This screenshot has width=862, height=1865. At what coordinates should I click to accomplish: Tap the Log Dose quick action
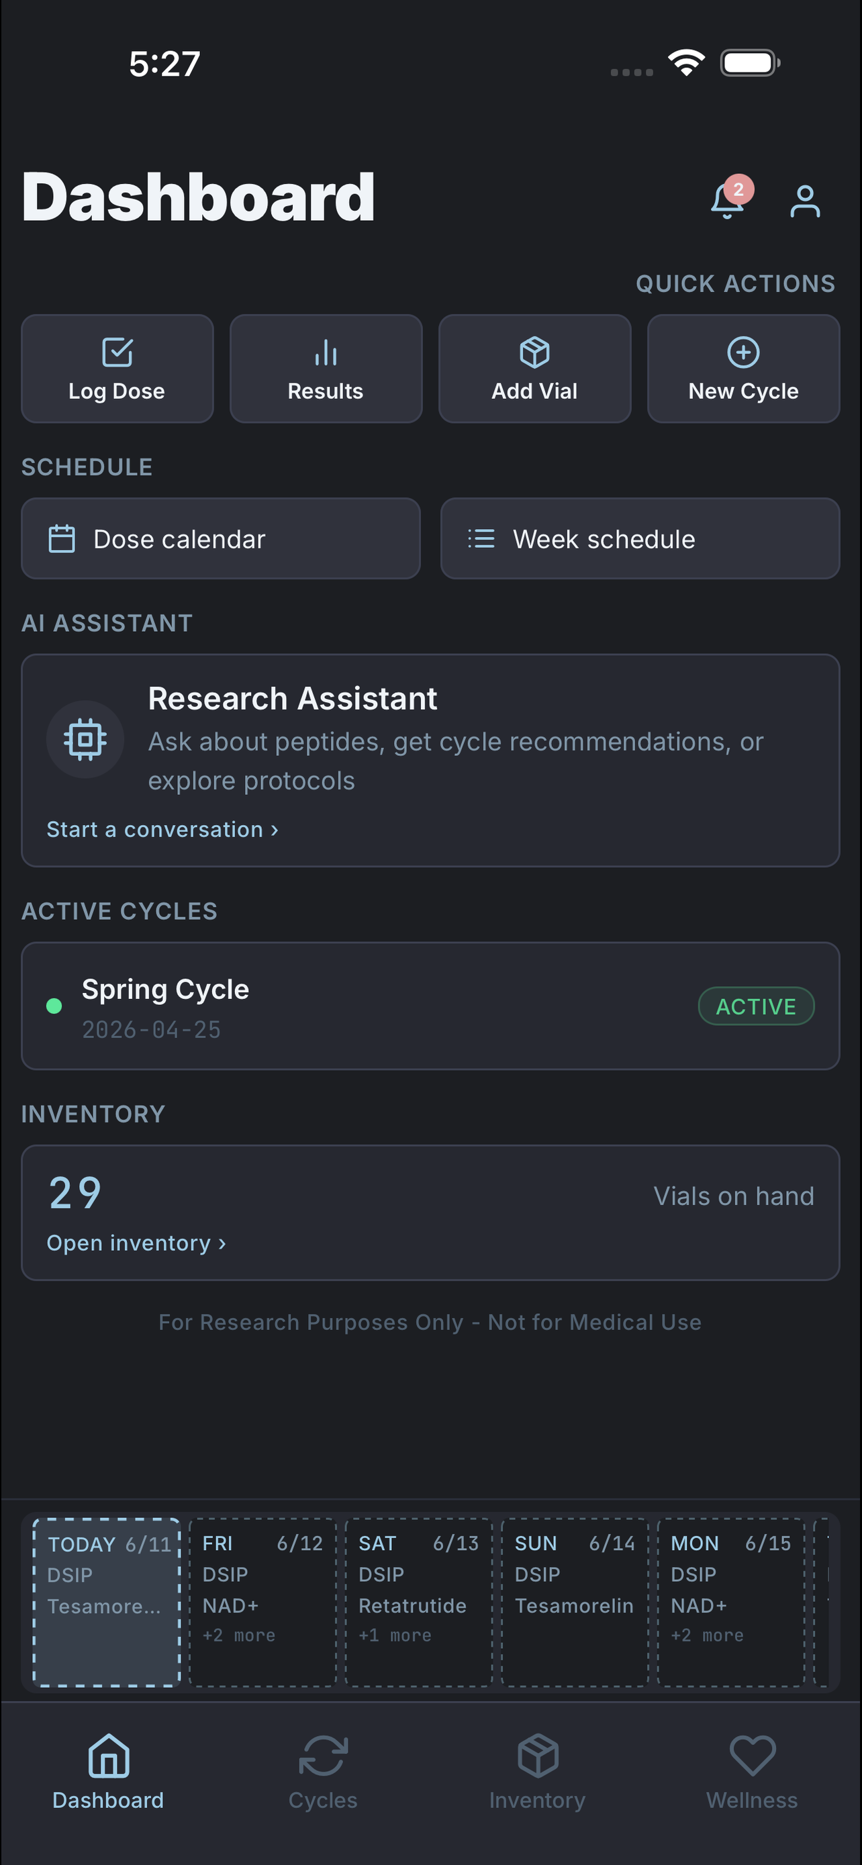click(117, 369)
